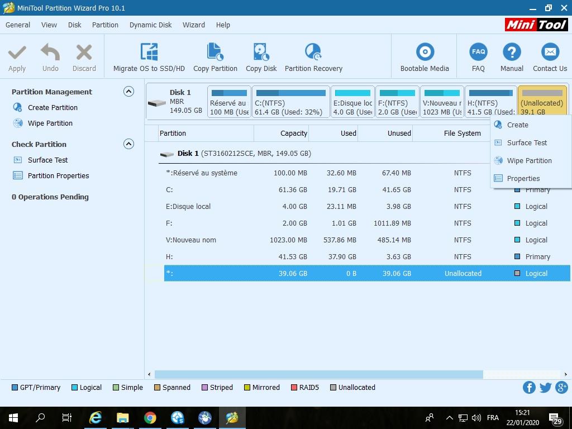The height and width of the screenshot is (429, 572).
Task: Open the MiniTool Twitter page
Action: coord(545,388)
